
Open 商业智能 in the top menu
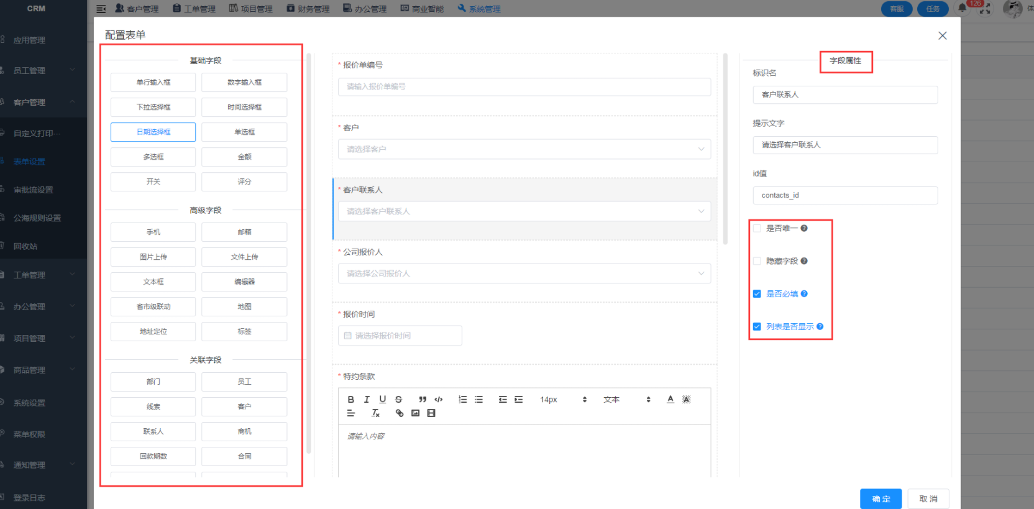(422, 9)
